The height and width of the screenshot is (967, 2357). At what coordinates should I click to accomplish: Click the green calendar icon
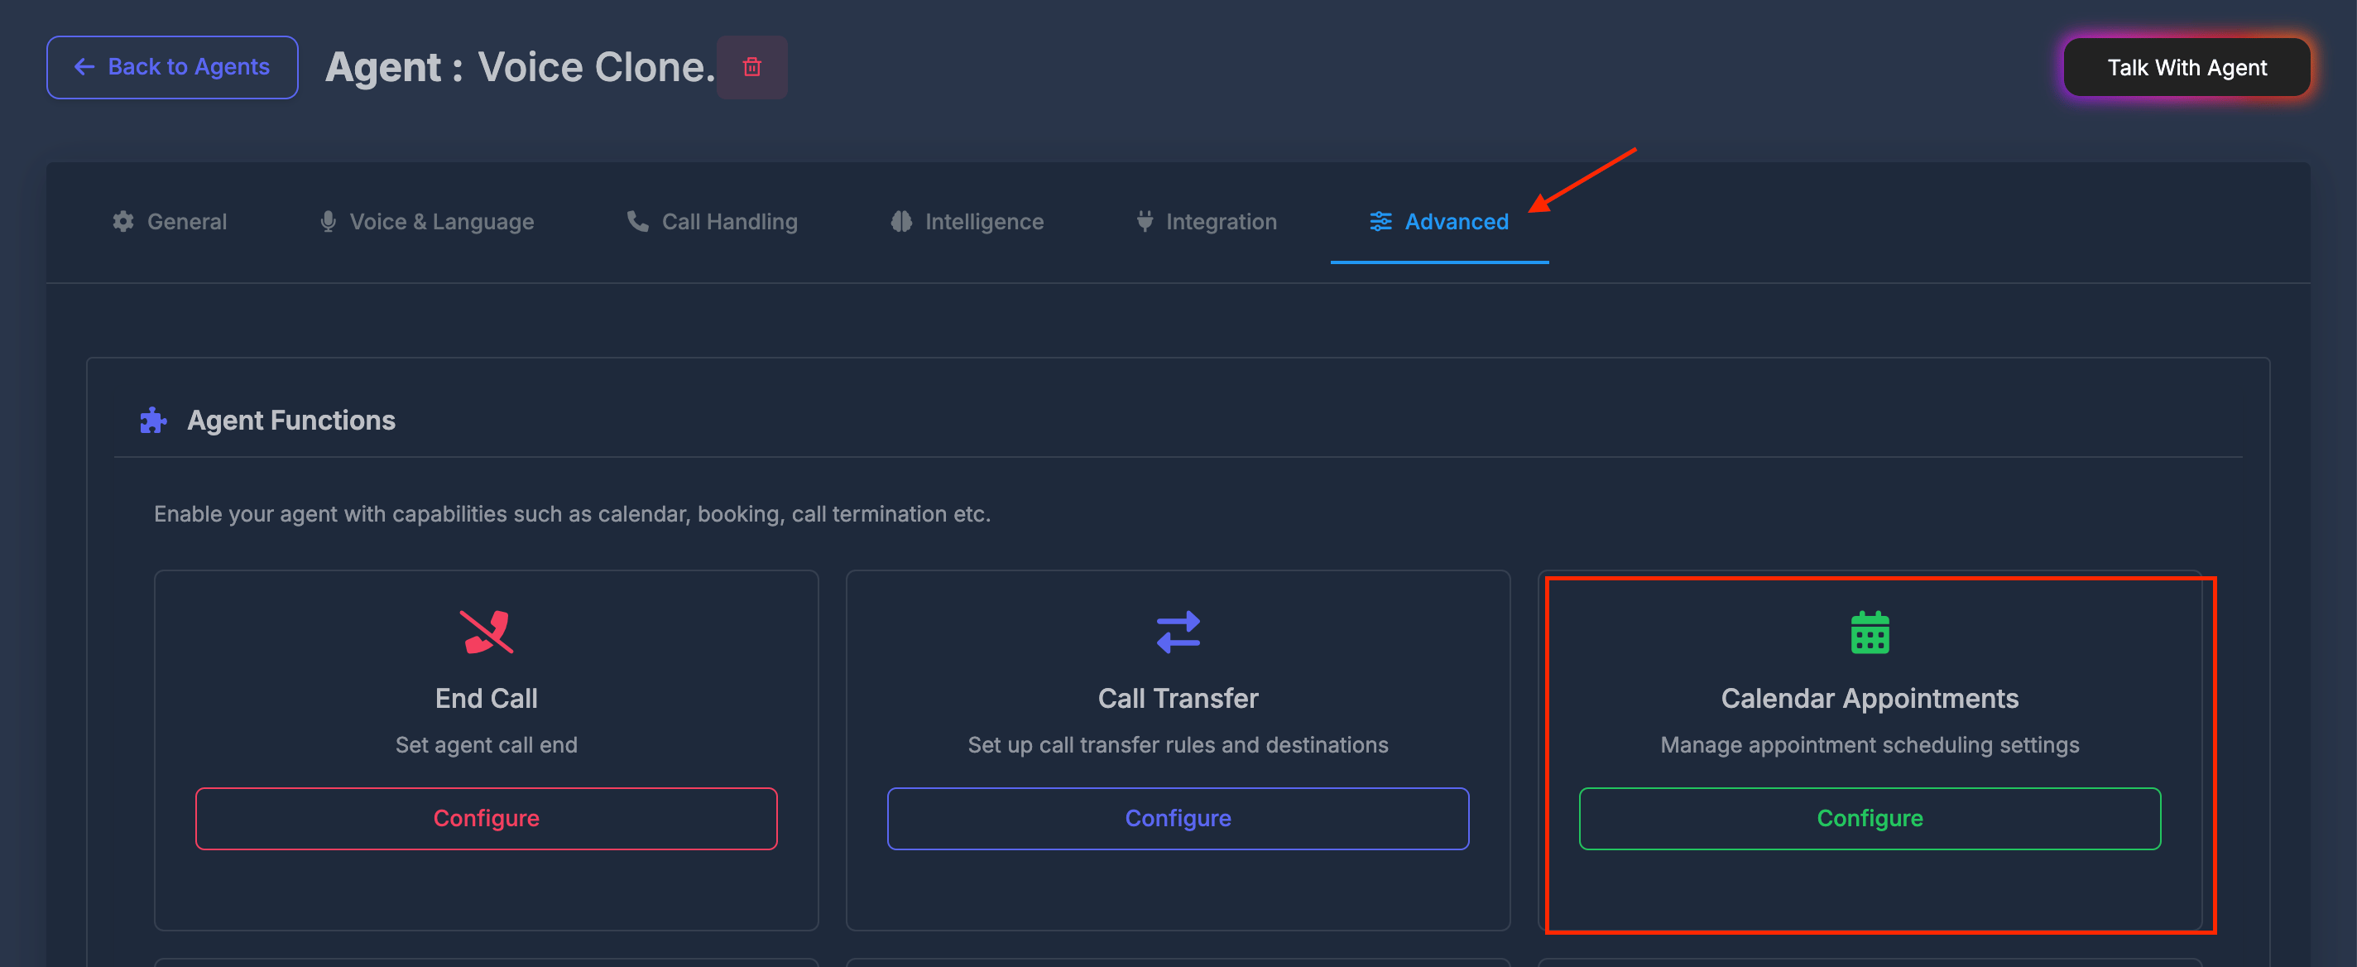click(x=1870, y=632)
